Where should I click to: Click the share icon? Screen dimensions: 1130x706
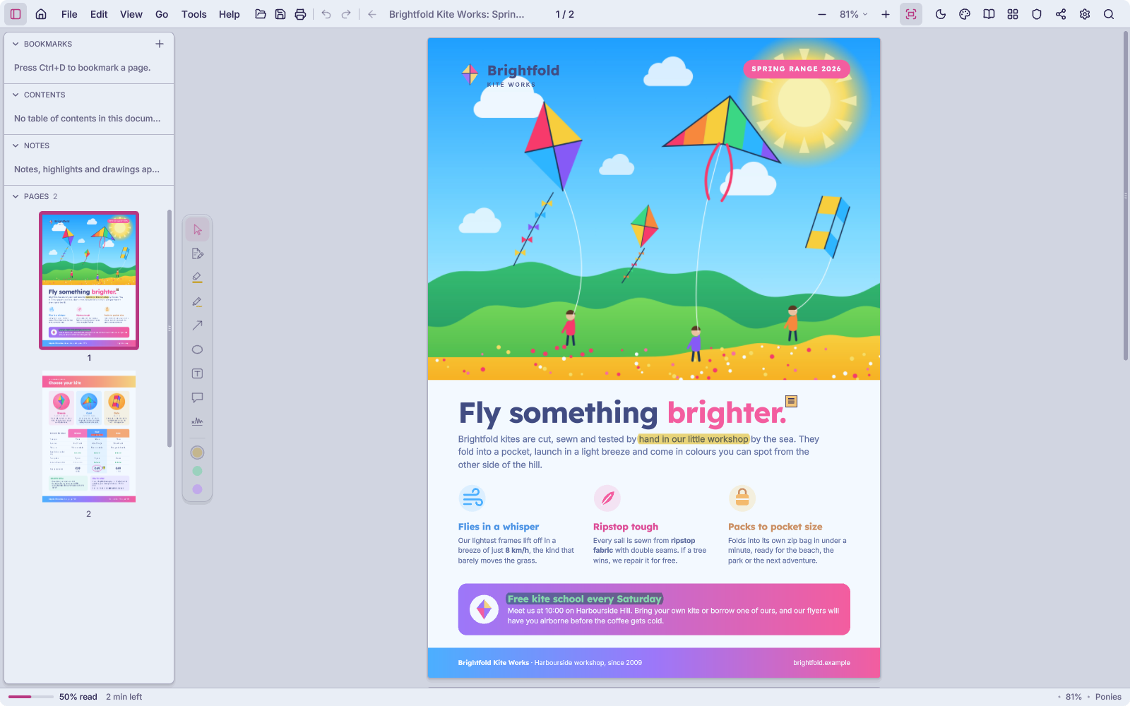click(x=1061, y=14)
